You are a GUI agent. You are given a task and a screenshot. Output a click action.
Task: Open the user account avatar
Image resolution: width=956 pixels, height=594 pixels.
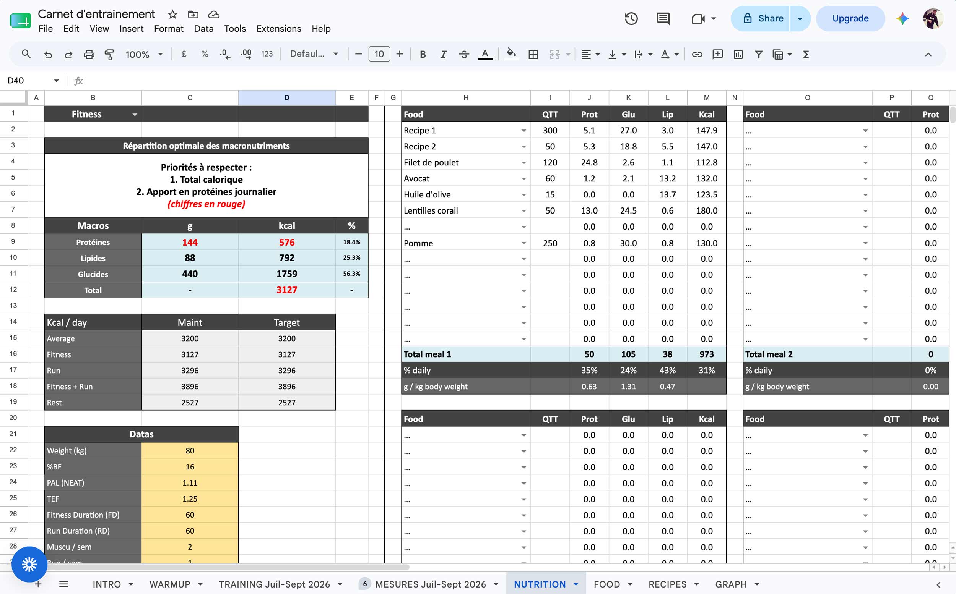[933, 18]
